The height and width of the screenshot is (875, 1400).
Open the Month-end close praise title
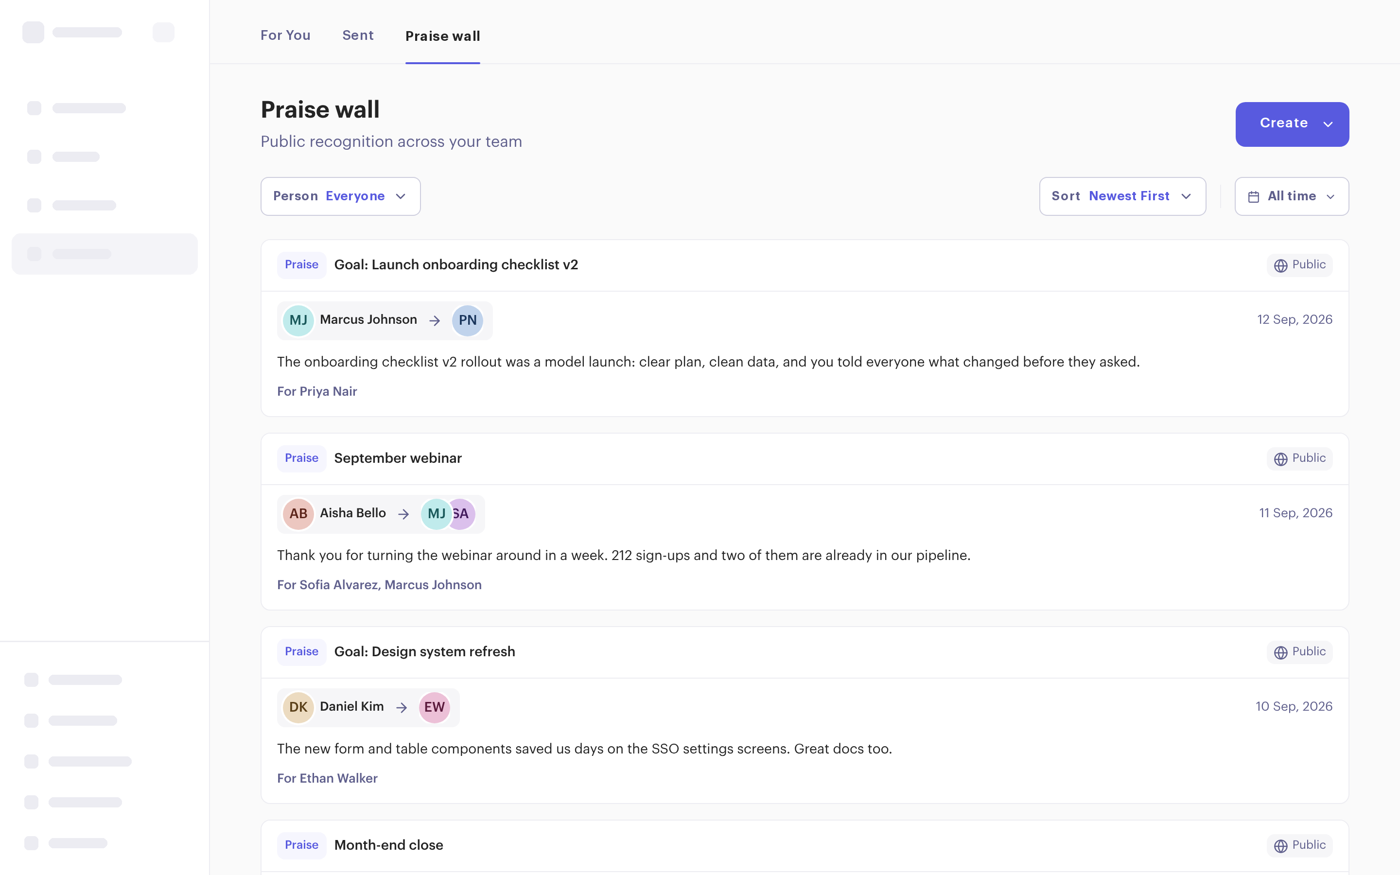coord(389,845)
